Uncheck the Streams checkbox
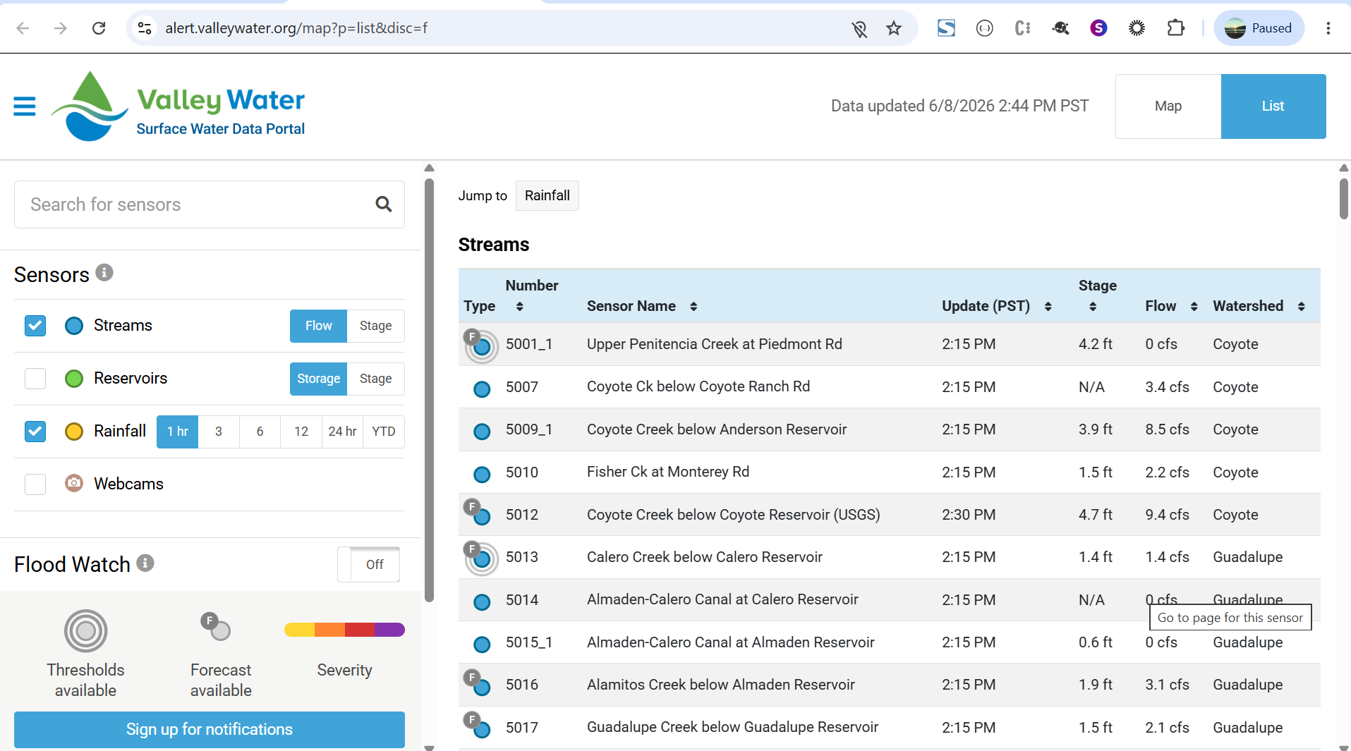Screen dimensions: 1351x751 tap(35, 326)
